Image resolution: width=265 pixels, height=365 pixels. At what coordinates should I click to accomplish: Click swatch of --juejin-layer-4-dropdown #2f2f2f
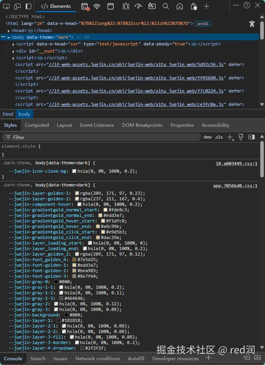click(x=82, y=348)
